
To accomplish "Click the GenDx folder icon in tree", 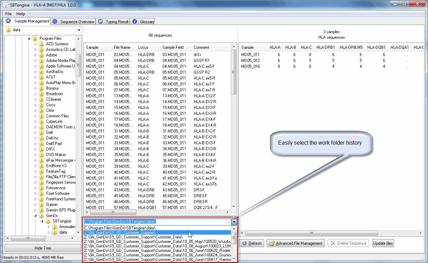I will (41, 216).
